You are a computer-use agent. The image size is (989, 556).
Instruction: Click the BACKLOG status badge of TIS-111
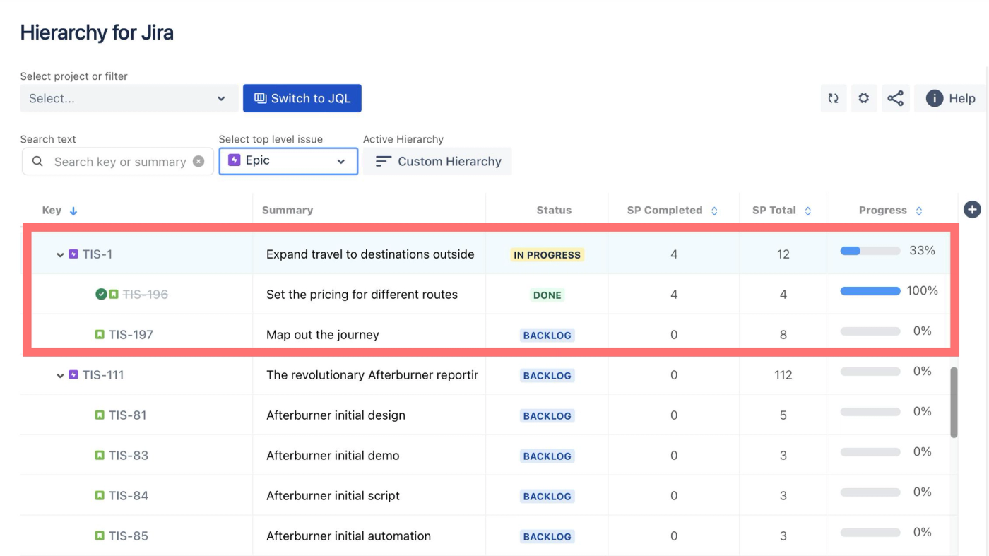(547, 376)
